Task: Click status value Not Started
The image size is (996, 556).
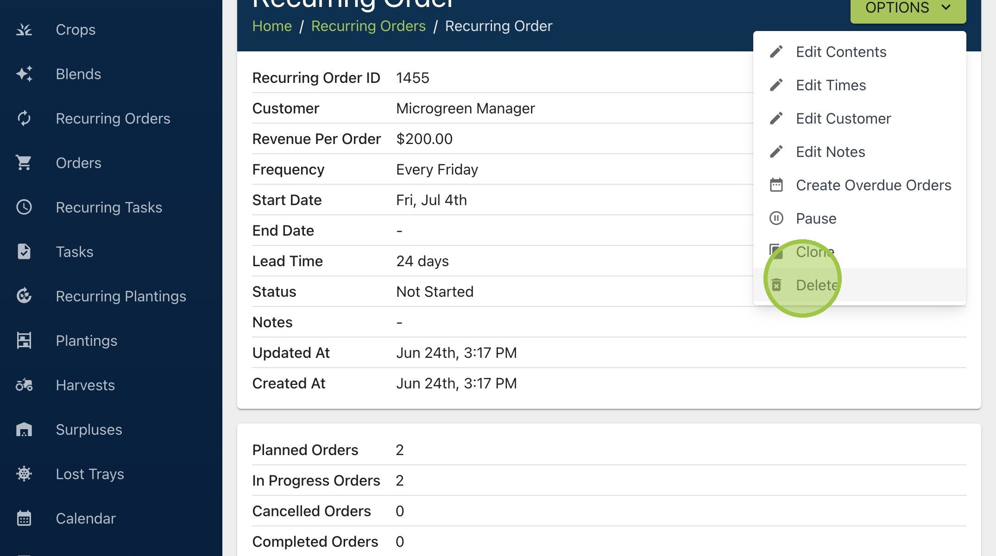Action: [435, 292]
